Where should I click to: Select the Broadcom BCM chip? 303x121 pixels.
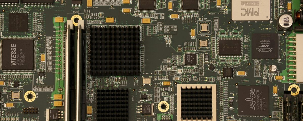pyautogui.click(x=253, y=100)
